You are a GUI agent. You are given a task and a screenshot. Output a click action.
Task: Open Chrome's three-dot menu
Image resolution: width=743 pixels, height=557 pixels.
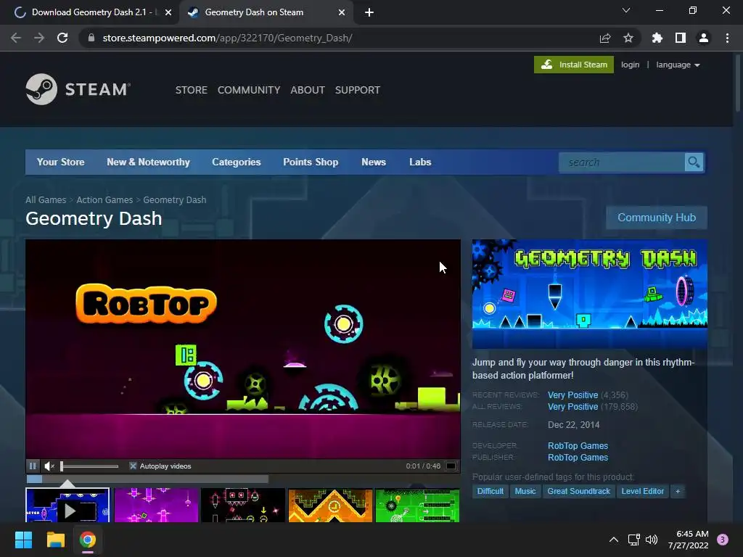[x=727, y=38]
